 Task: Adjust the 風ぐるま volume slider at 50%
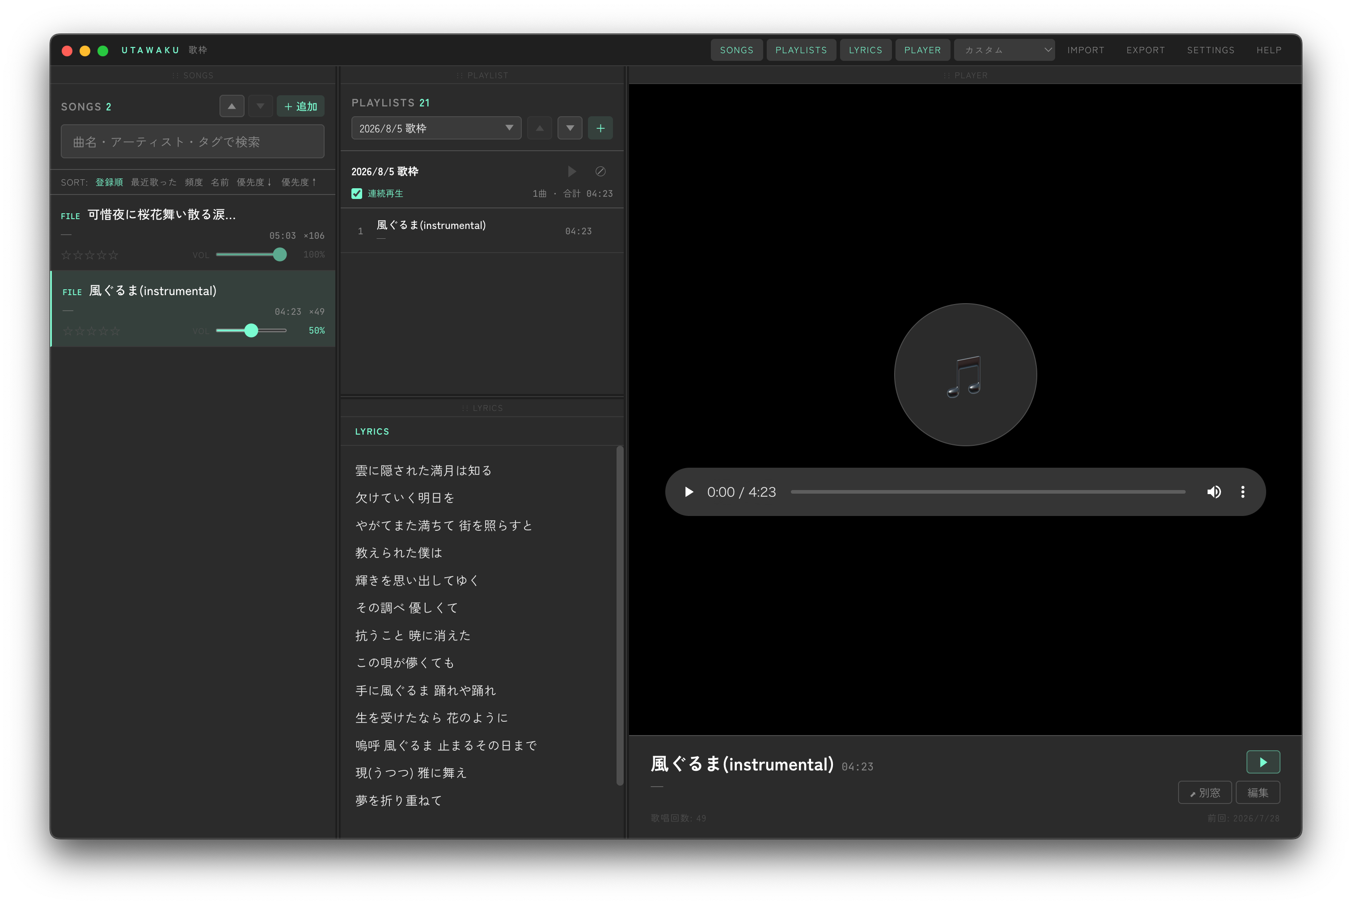click(x=251, y=331)
